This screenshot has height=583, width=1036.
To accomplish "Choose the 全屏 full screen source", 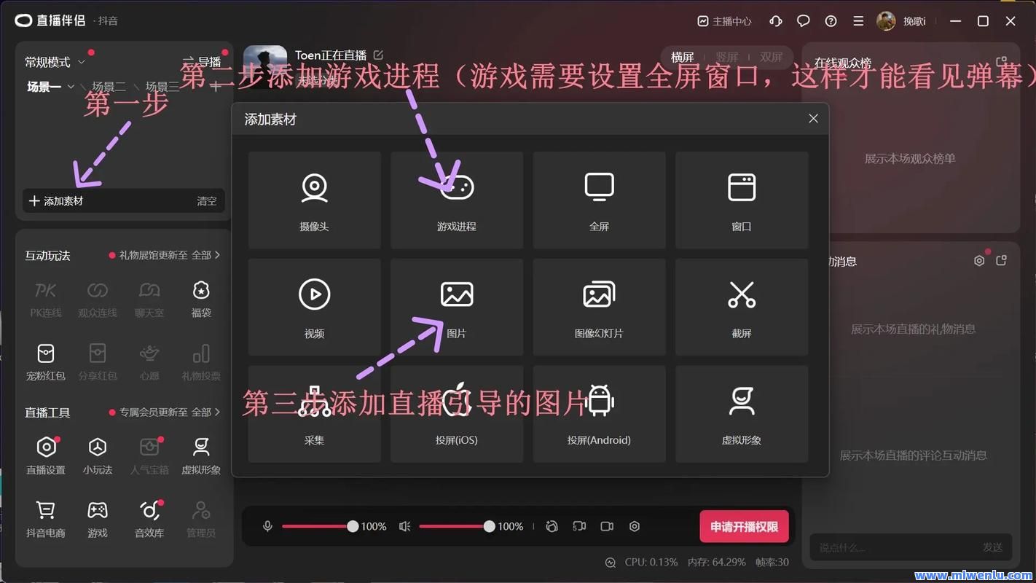I will coord(599,200).
